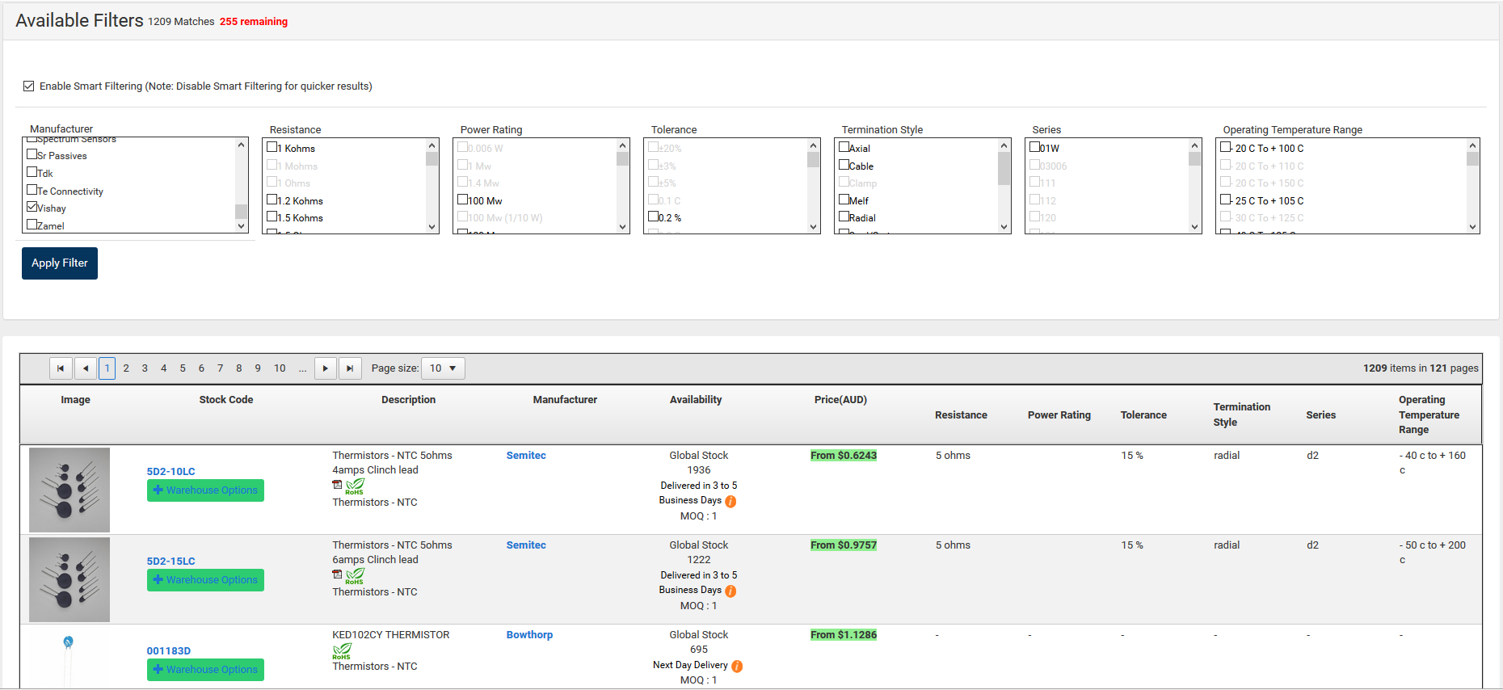Switch to results page 5
This screenshot has width=1503, height=690.
[x=183, y=368]
